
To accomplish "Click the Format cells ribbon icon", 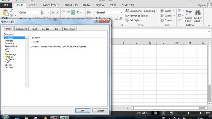I will [x=162, y=20].
